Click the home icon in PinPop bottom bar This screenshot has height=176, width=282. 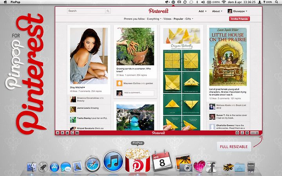click(67, 133)
